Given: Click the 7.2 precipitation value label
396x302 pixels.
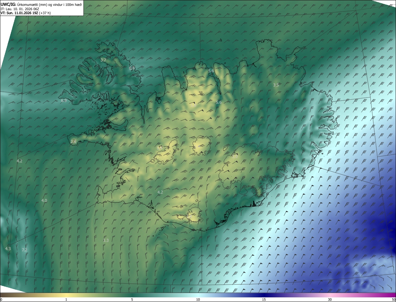Looking at the screenshot, I should point(24,250).
